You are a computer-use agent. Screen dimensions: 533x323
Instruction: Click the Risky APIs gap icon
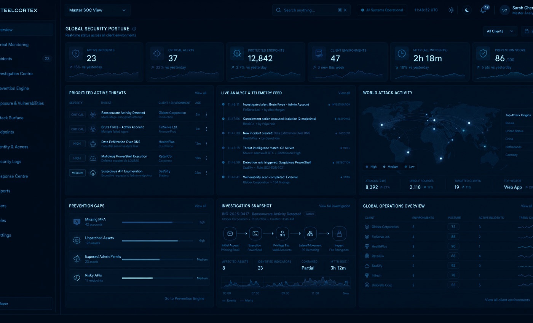(x=77, y=278)
